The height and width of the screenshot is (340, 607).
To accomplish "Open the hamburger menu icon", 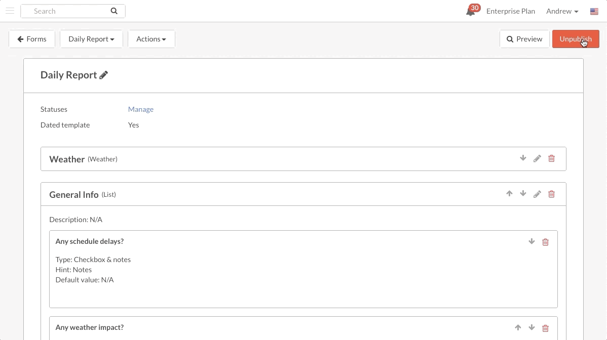I will click(10, 11).
